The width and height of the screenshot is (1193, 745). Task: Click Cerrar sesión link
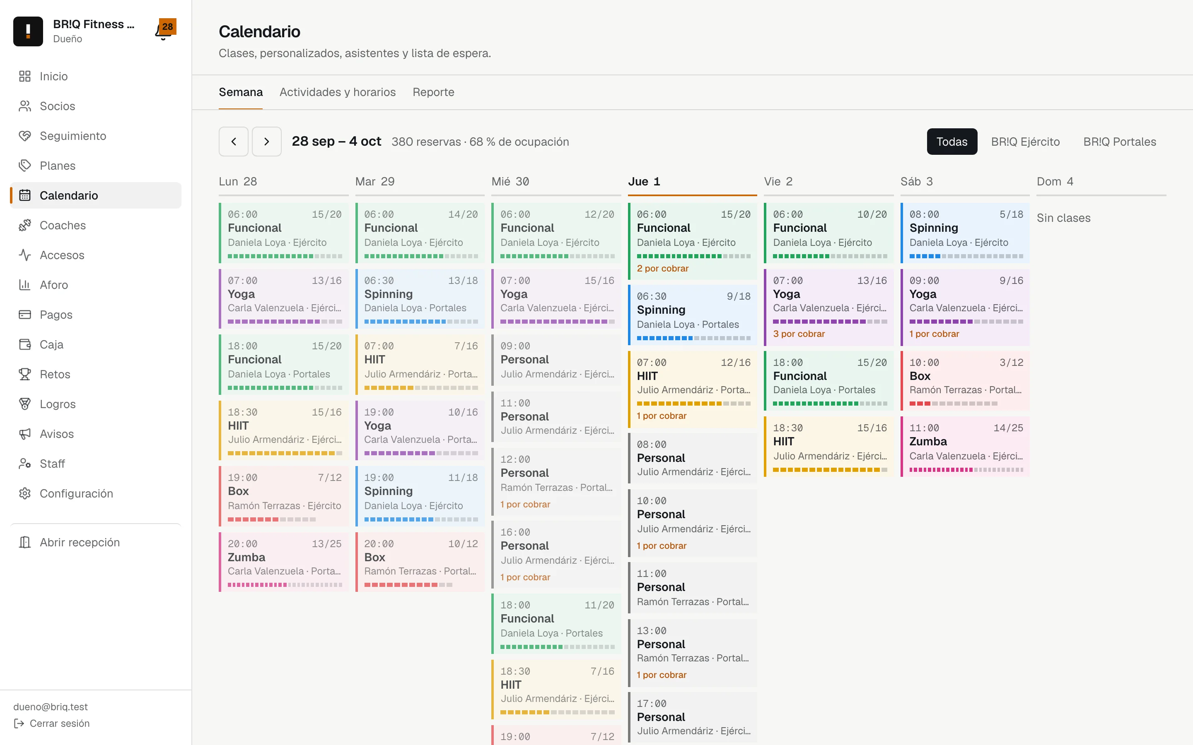click(52, 723)
